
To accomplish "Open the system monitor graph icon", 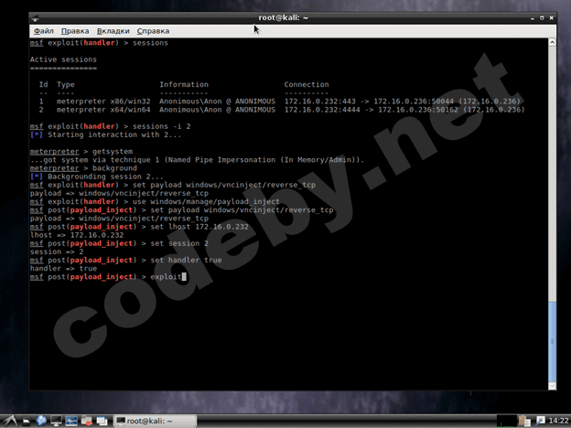I will point(71,421).
